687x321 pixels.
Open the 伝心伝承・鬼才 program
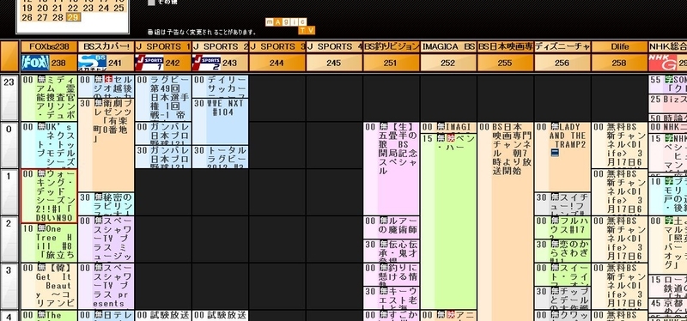point(392,251)
